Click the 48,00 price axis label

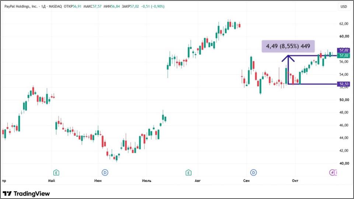click(x=344, y=112)
